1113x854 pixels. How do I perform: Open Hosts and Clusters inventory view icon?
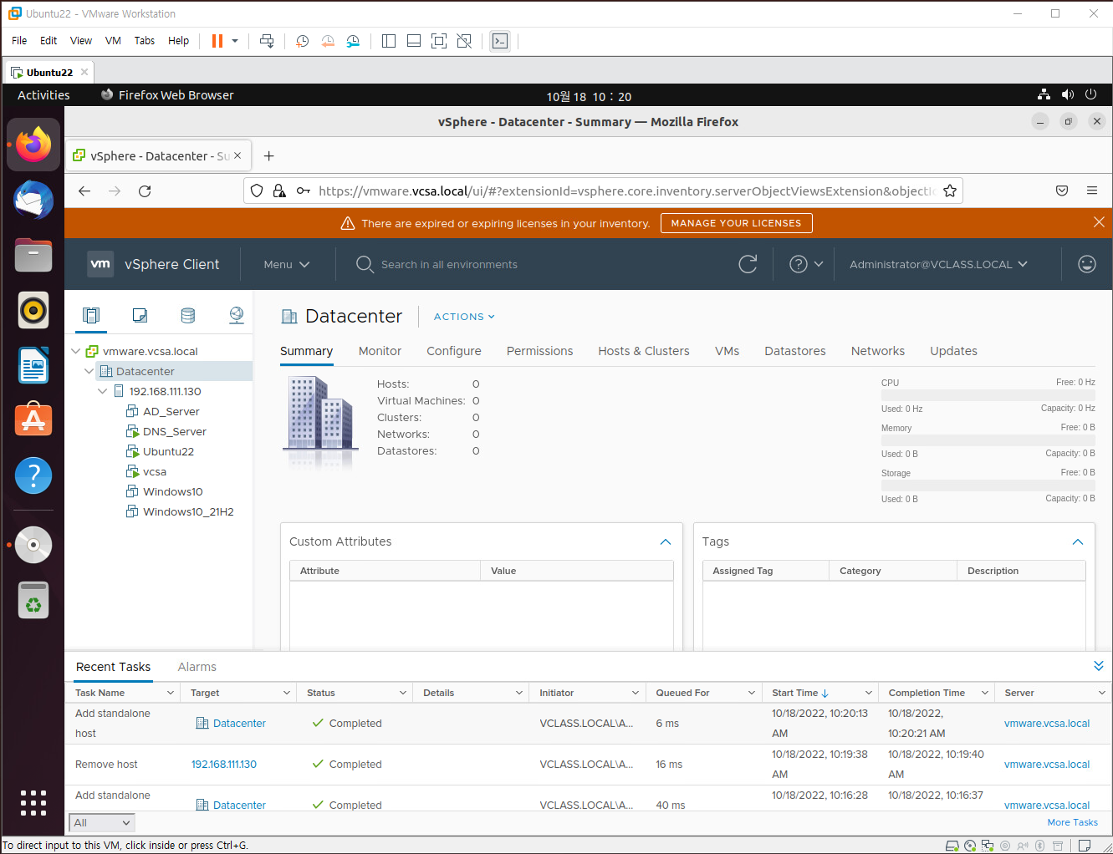[x=91, y=315]
